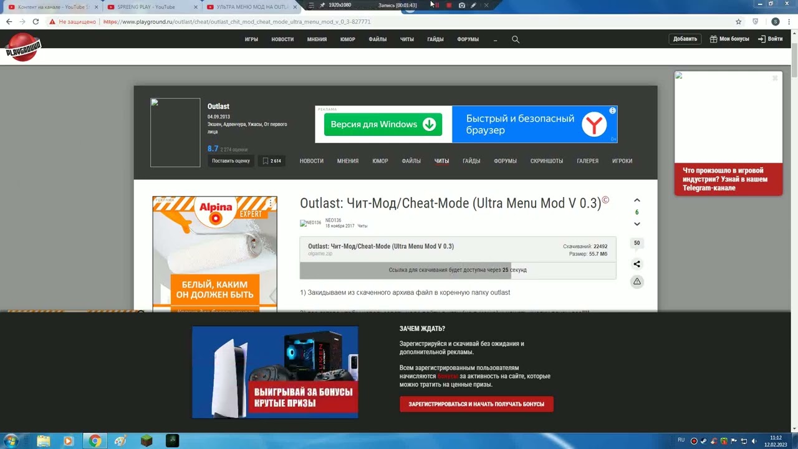Stop the screen recording
798x449 pixels.
(x=449, y=5)
